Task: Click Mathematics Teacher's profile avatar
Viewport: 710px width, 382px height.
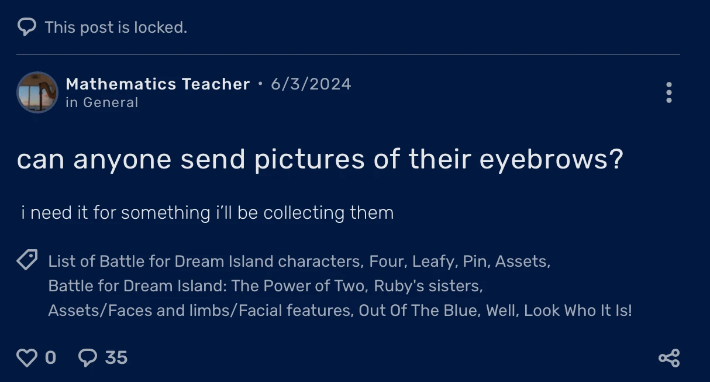Action: pyautogui.click(x=37, y=92)
